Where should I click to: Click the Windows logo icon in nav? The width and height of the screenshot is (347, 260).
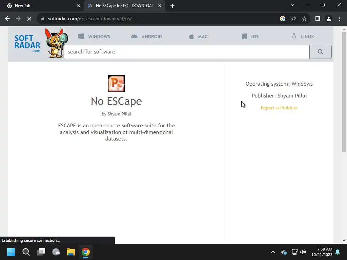[81, 36]
